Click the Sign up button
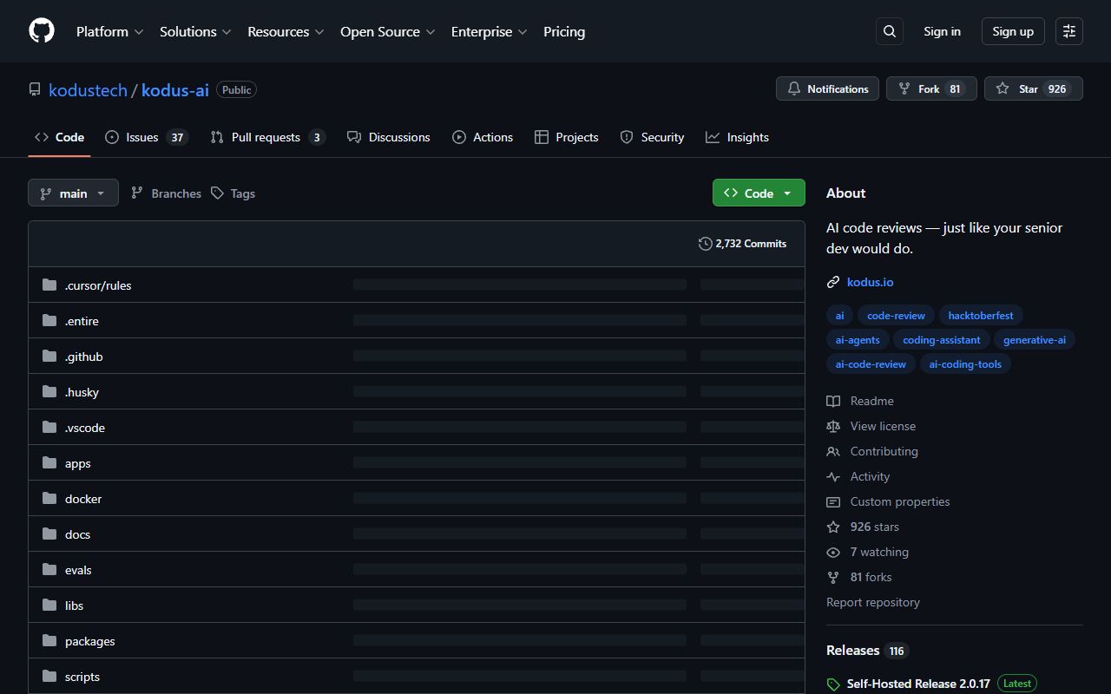 [x=1012, y=31]
